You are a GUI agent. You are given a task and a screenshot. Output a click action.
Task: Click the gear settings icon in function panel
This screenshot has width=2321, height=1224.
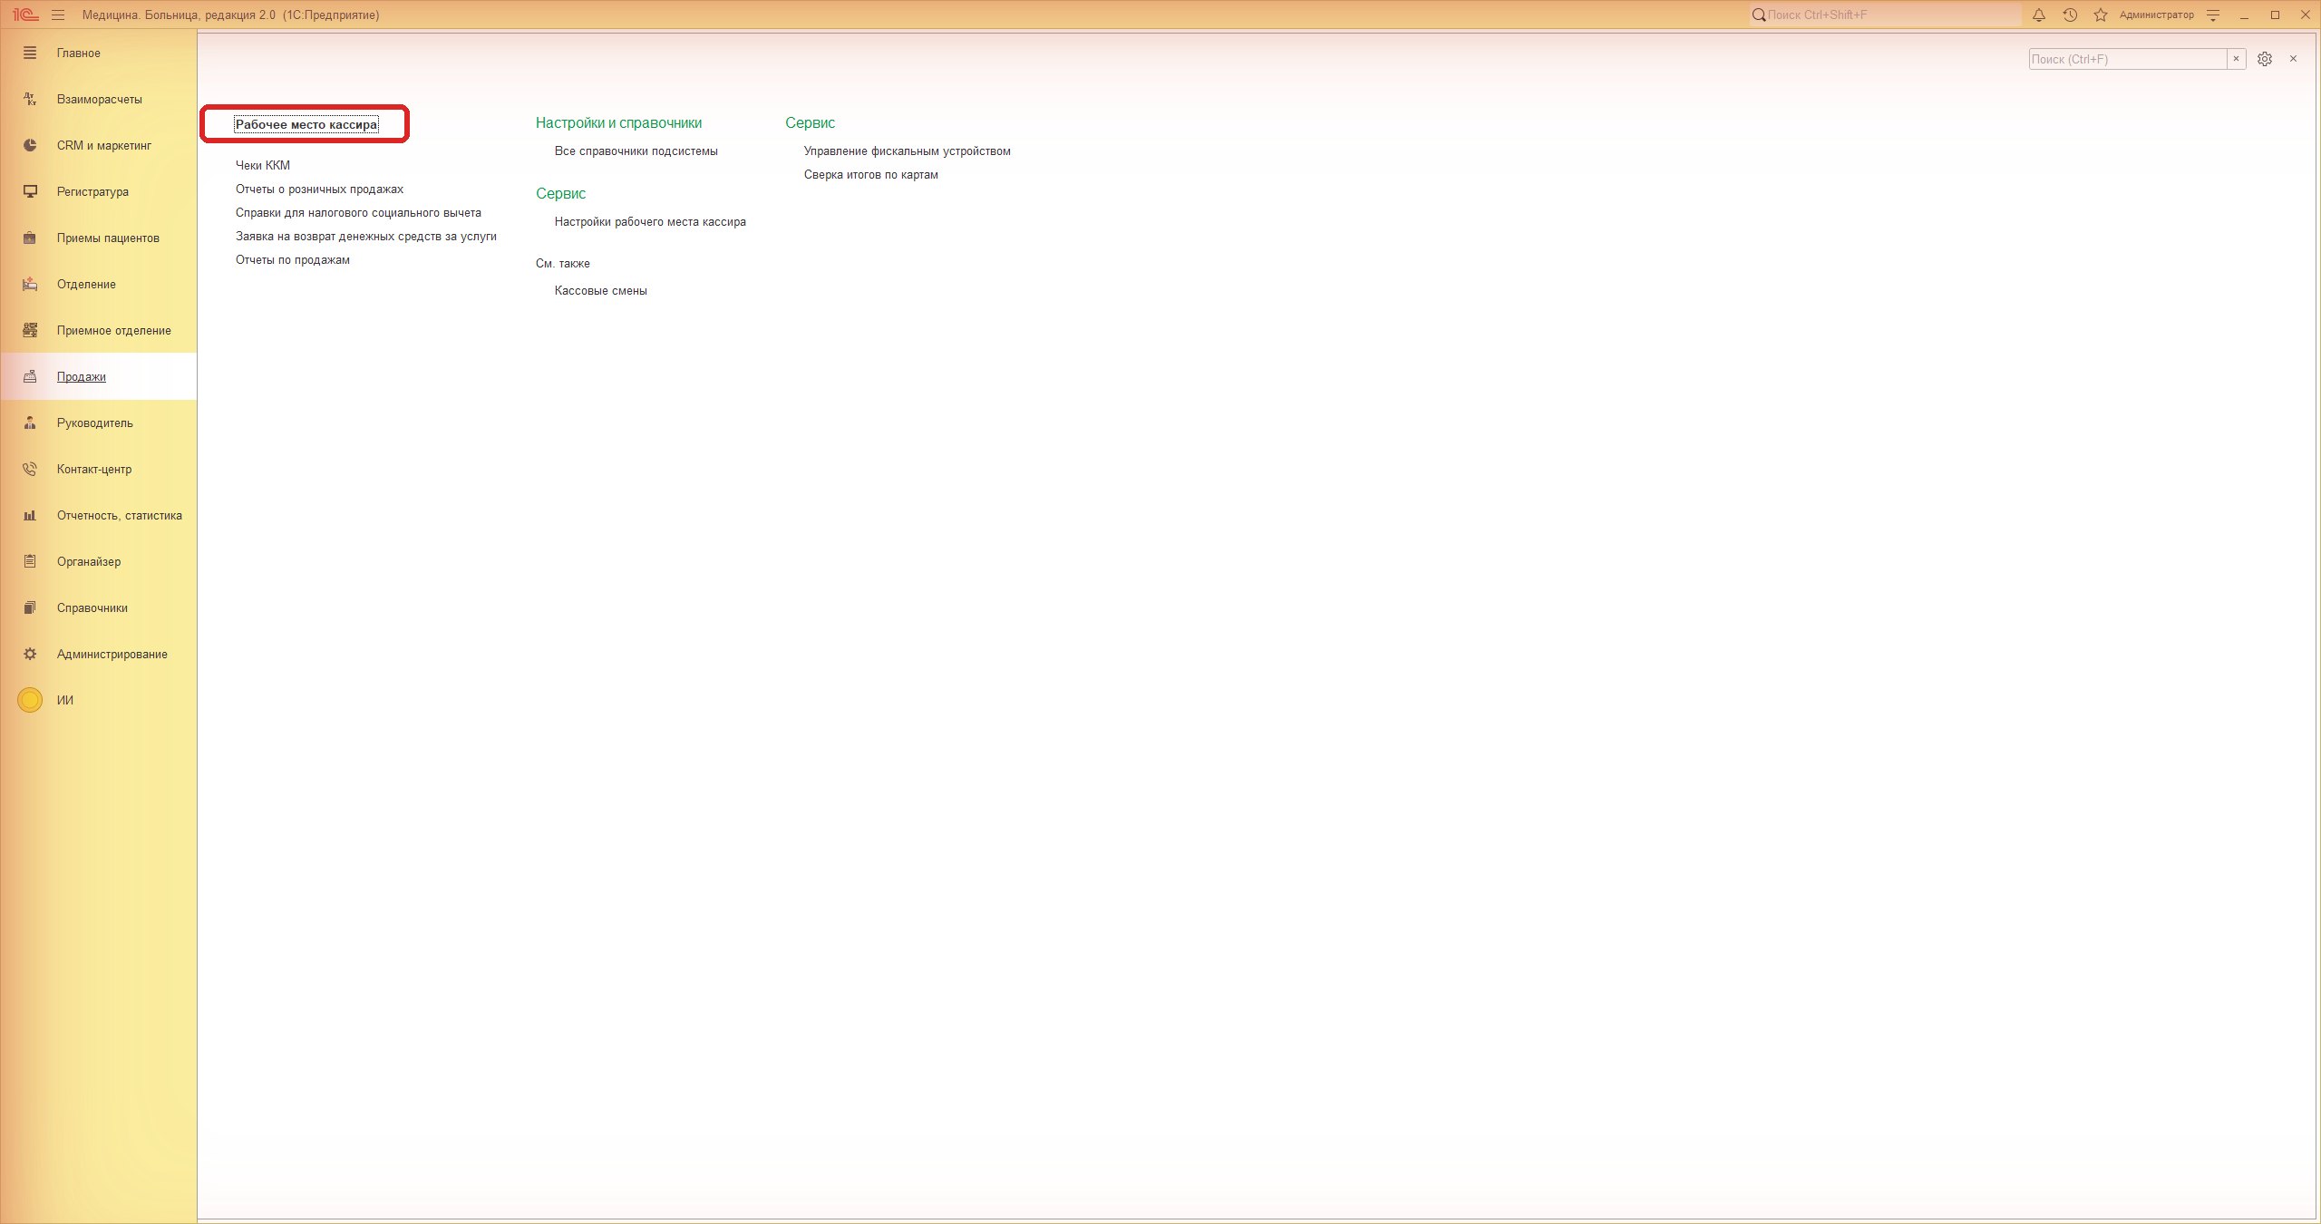(x=2265, y=59)
